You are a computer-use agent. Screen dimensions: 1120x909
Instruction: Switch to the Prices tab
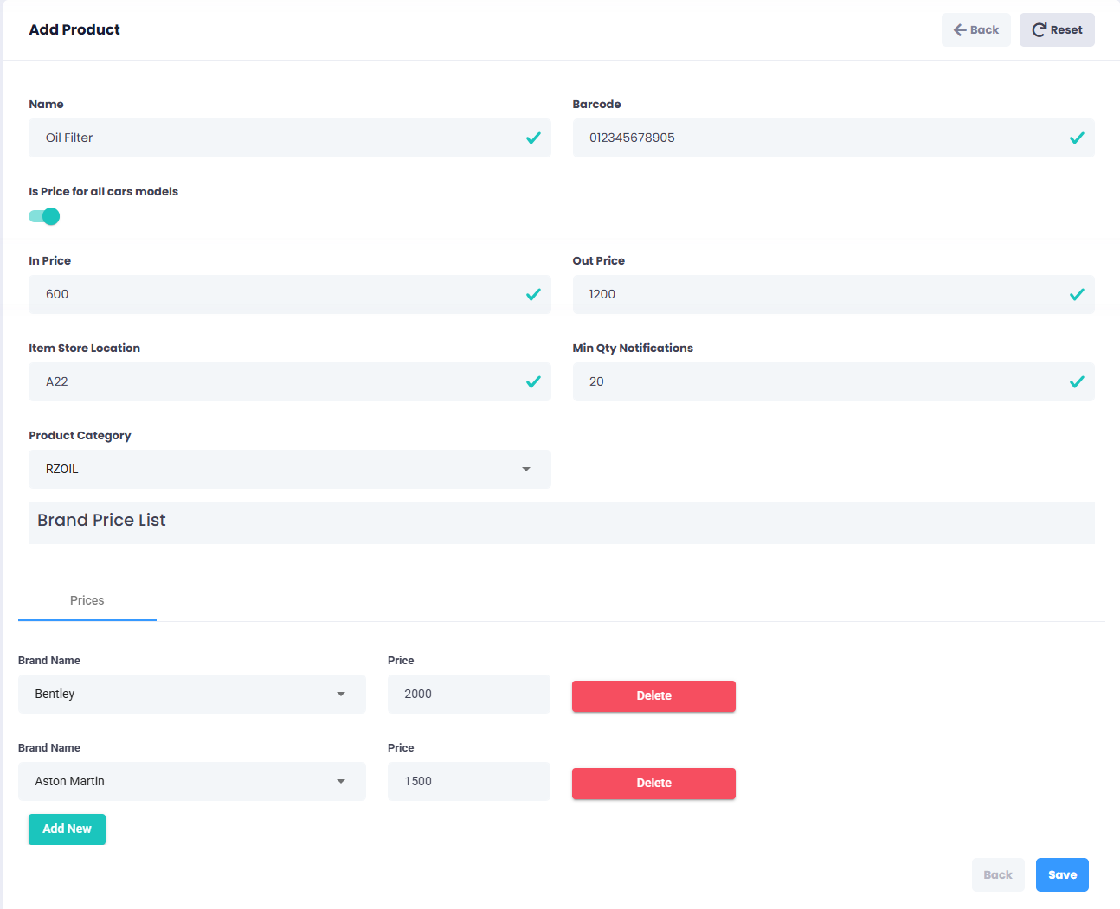[x=87, y=600]
